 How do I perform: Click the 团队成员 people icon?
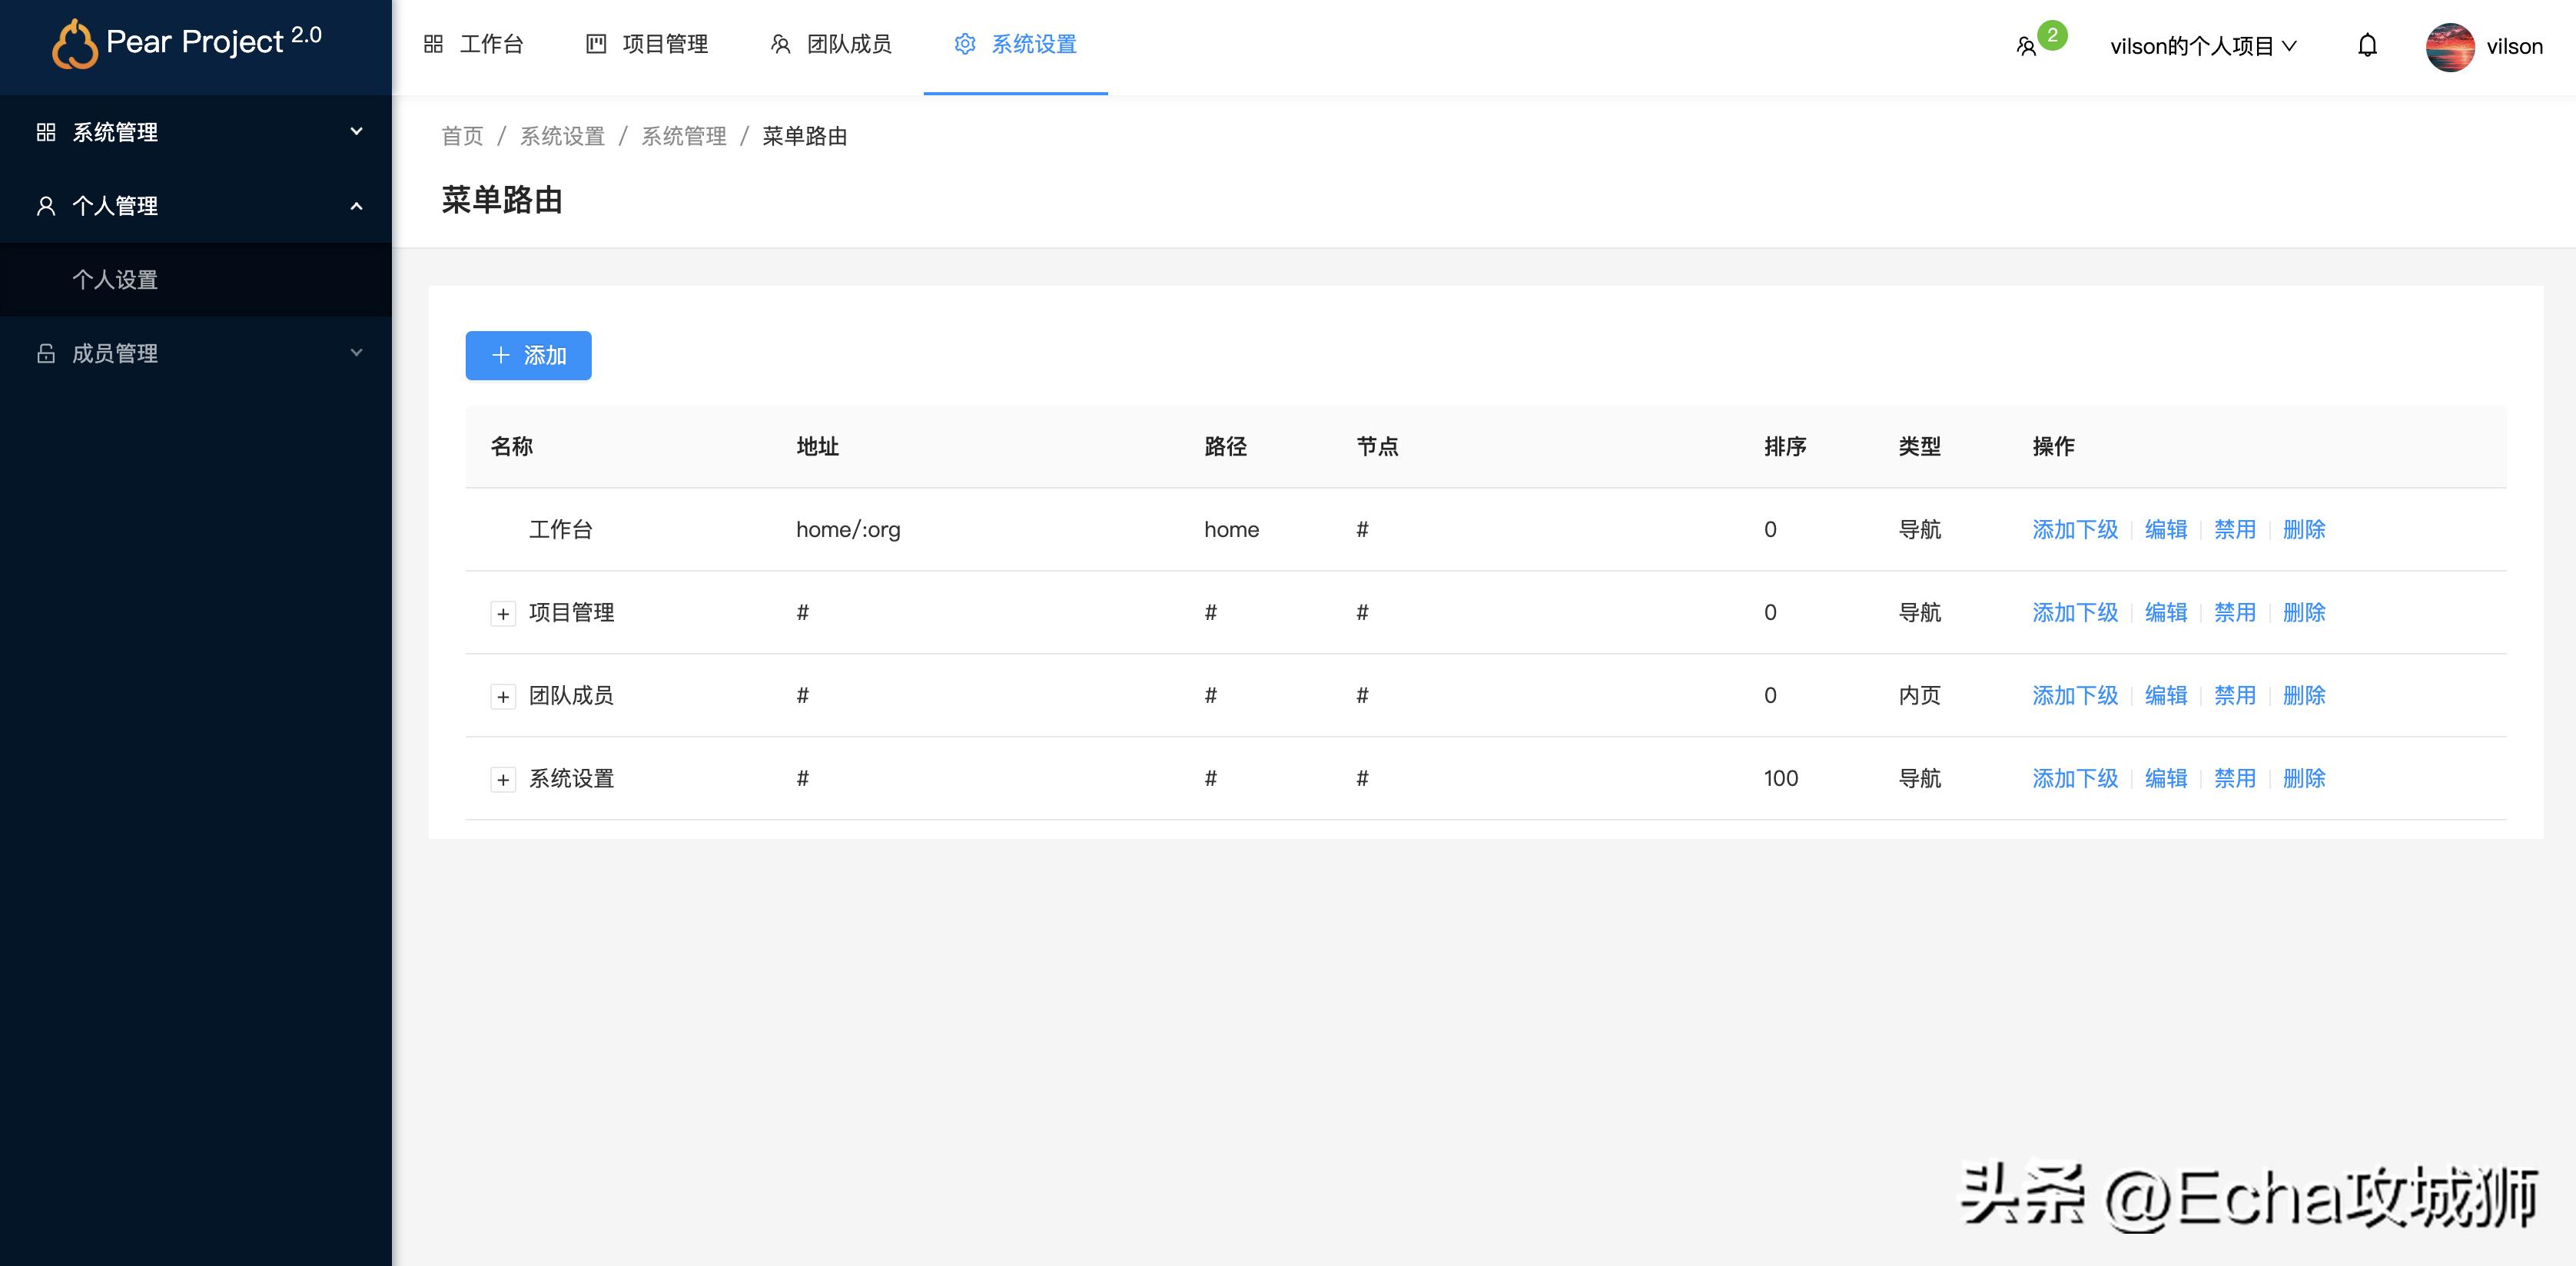(780, 44)
